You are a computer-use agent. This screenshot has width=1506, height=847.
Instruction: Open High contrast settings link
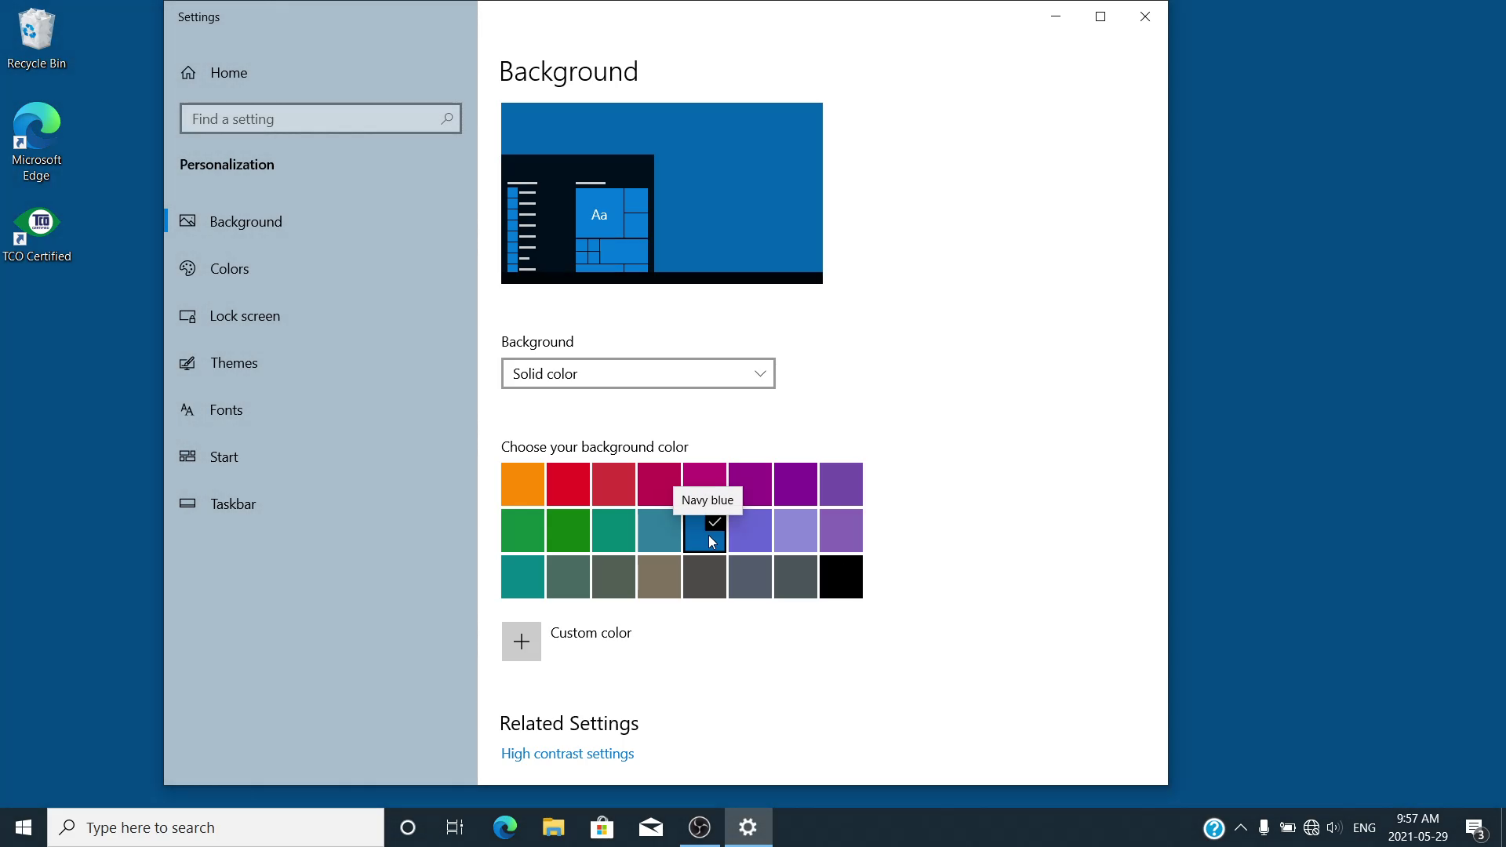coord(567,754)
